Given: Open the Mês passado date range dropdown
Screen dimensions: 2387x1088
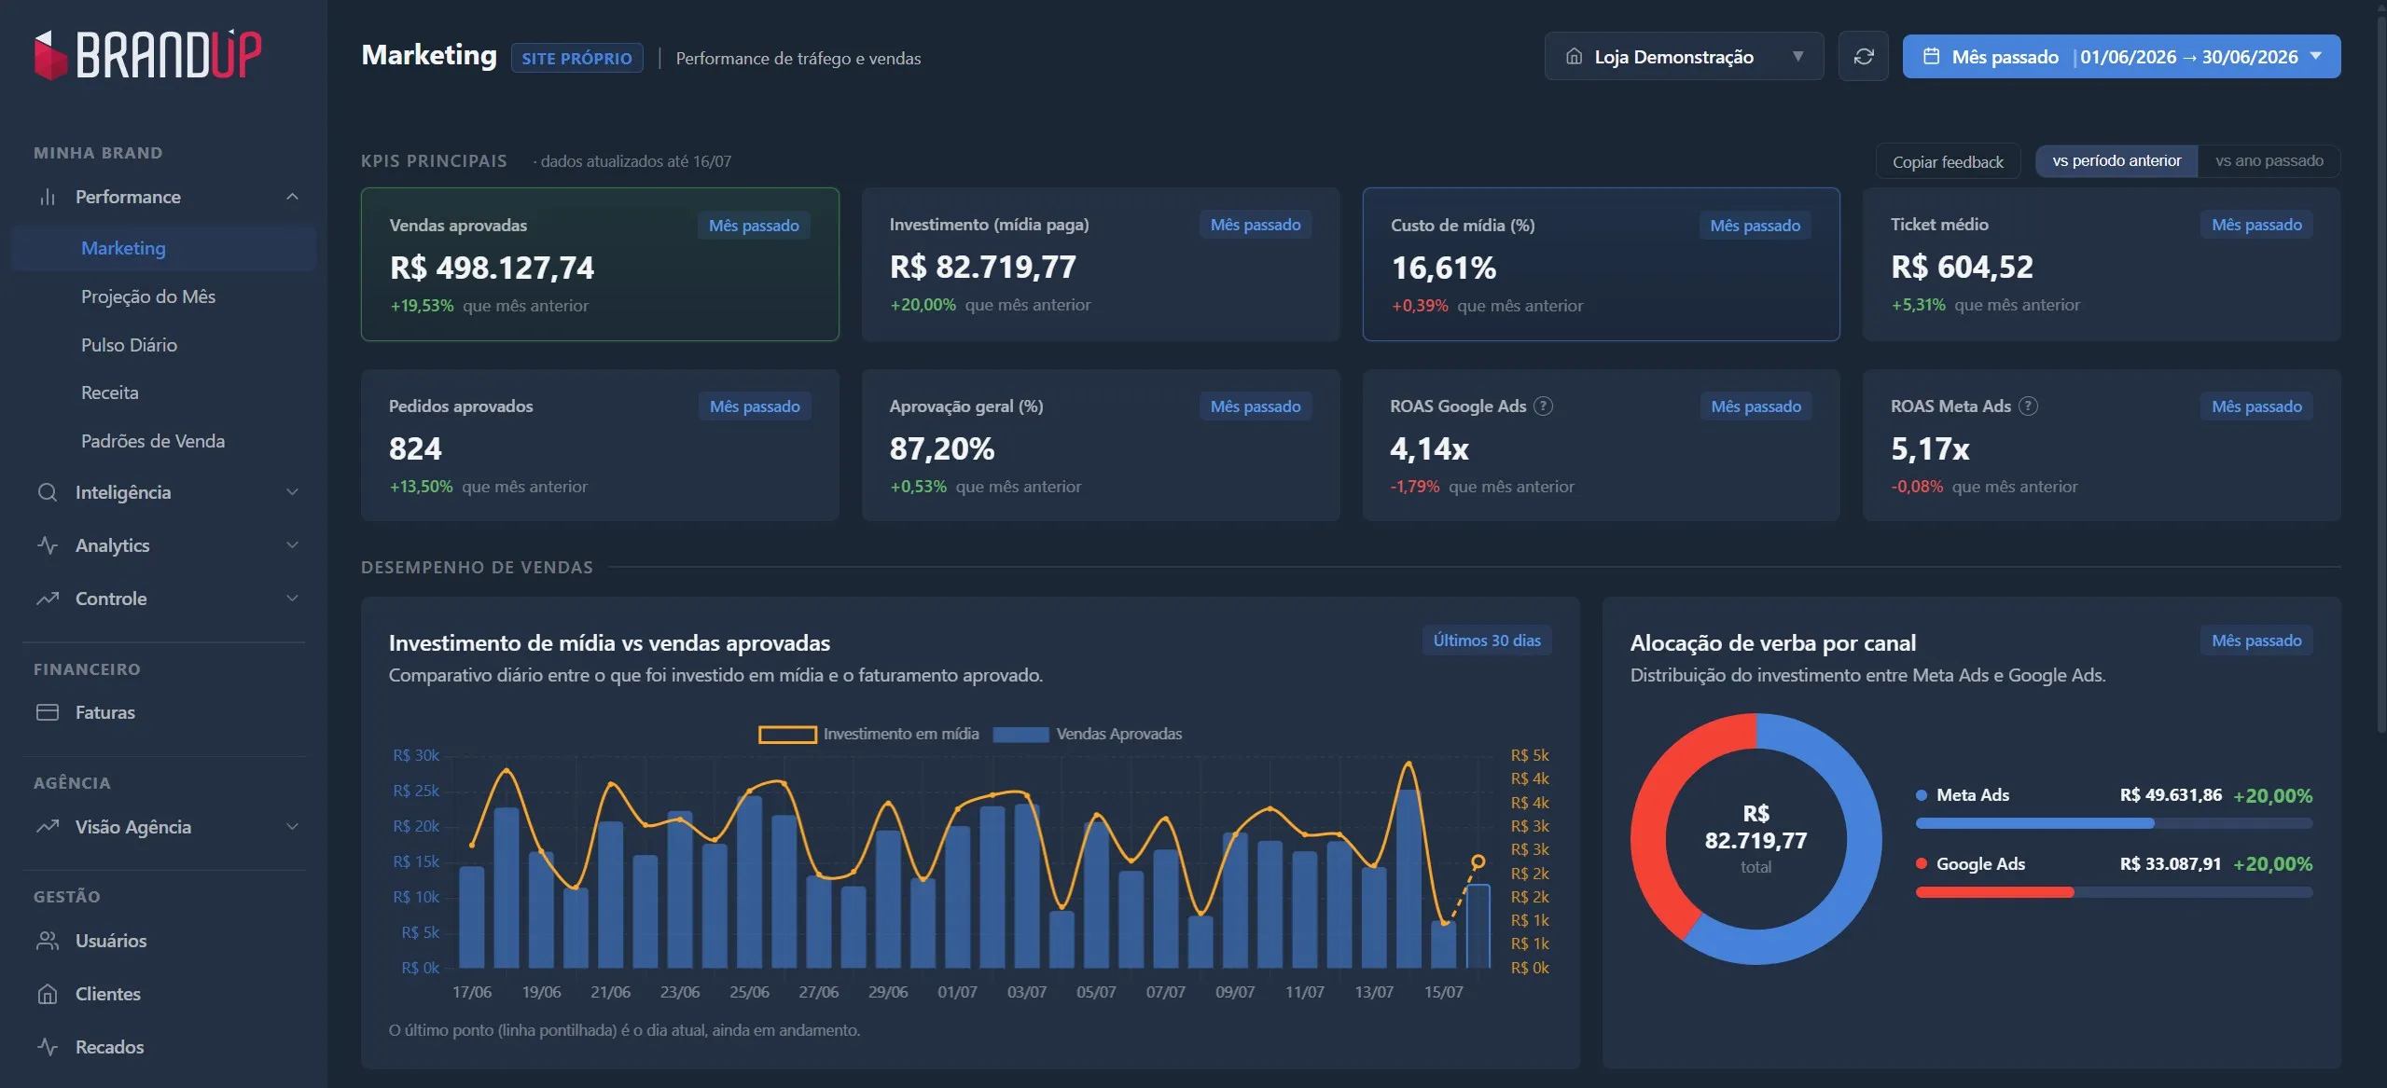Looking at the screenshot, I should click(2121, 57).
